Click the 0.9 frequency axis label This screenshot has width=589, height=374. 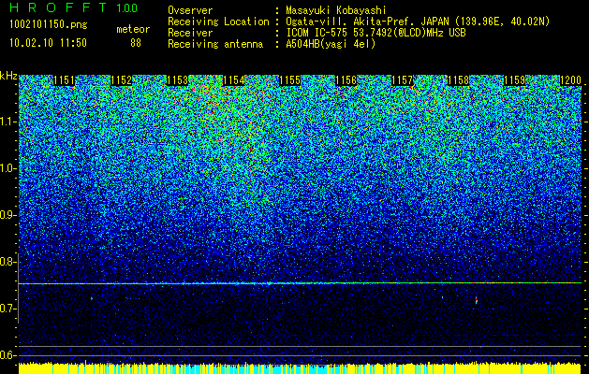click(x=7, y=215)
